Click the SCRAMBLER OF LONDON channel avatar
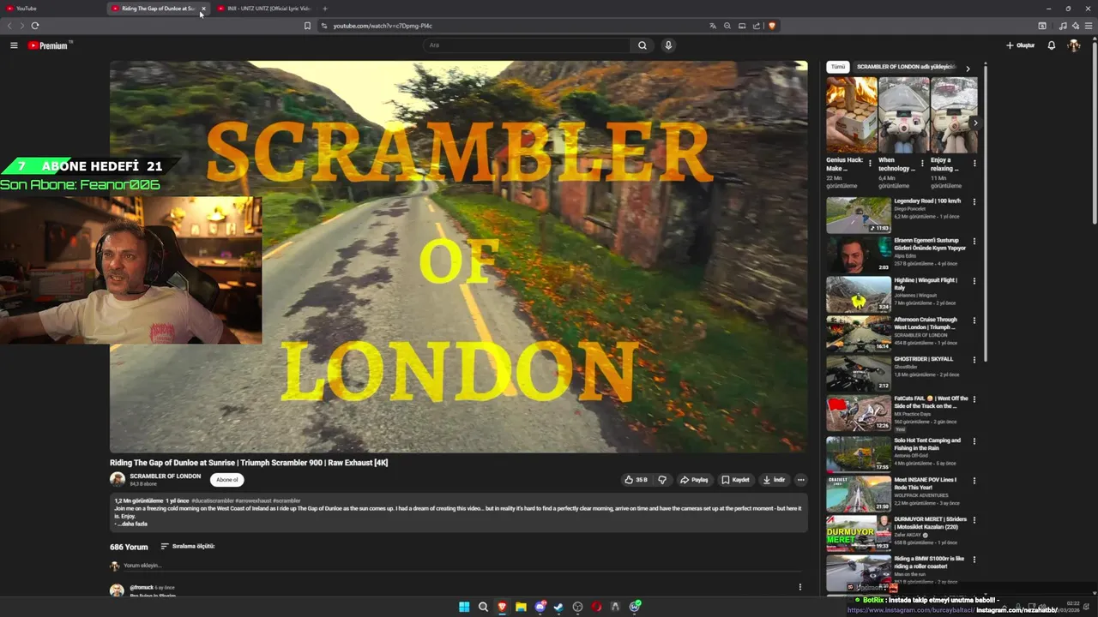The width and height of the screenshot is (1098, 617). coord(118,480)
